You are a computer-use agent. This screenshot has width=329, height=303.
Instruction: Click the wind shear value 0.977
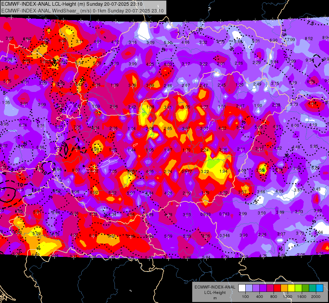coord(187,171)
